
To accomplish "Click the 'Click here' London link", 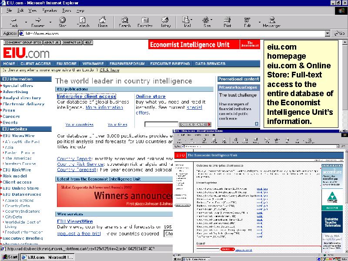I will pyautogui.click(x=110, y=70).
